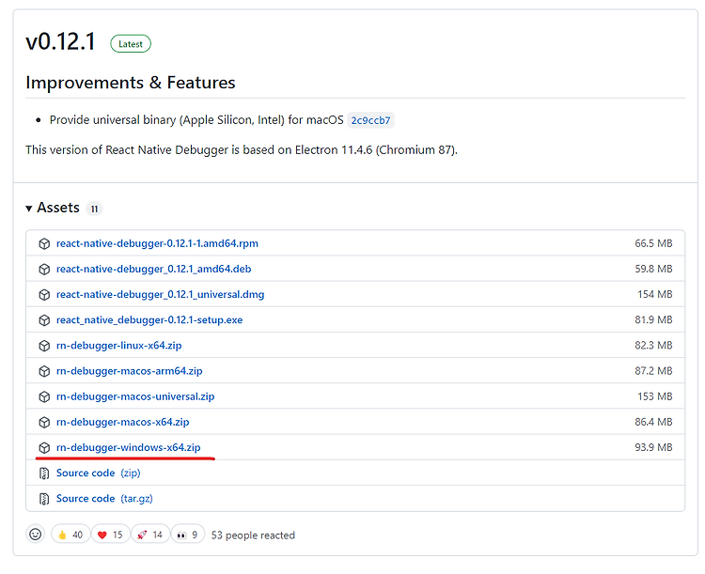The image size is (705, 574).
Task: Download react-native-debugger_0.12.1_amd64.deb
Action: 154,270
